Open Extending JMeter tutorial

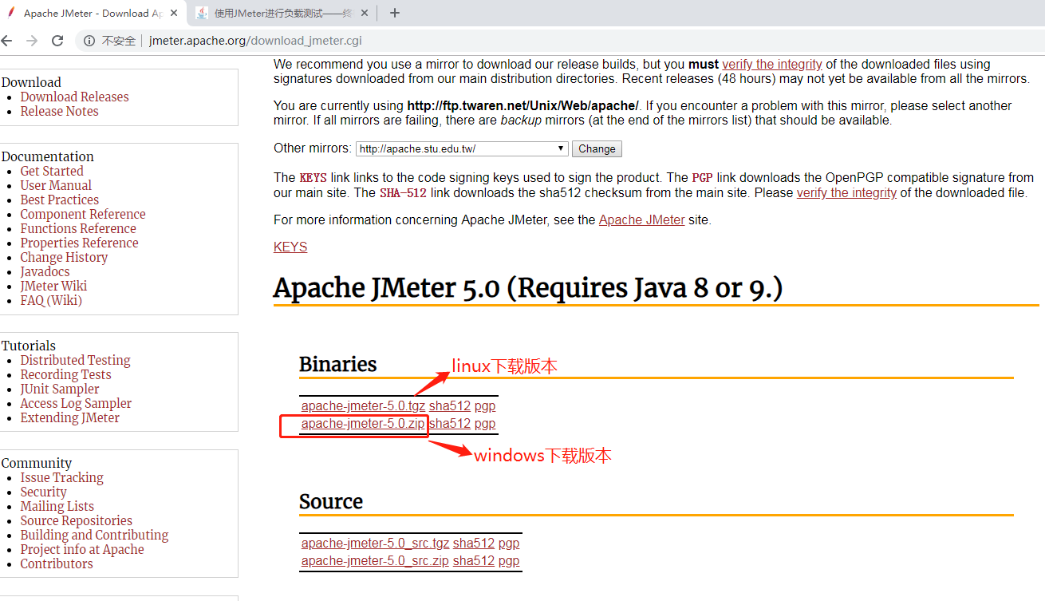(70, 417)
